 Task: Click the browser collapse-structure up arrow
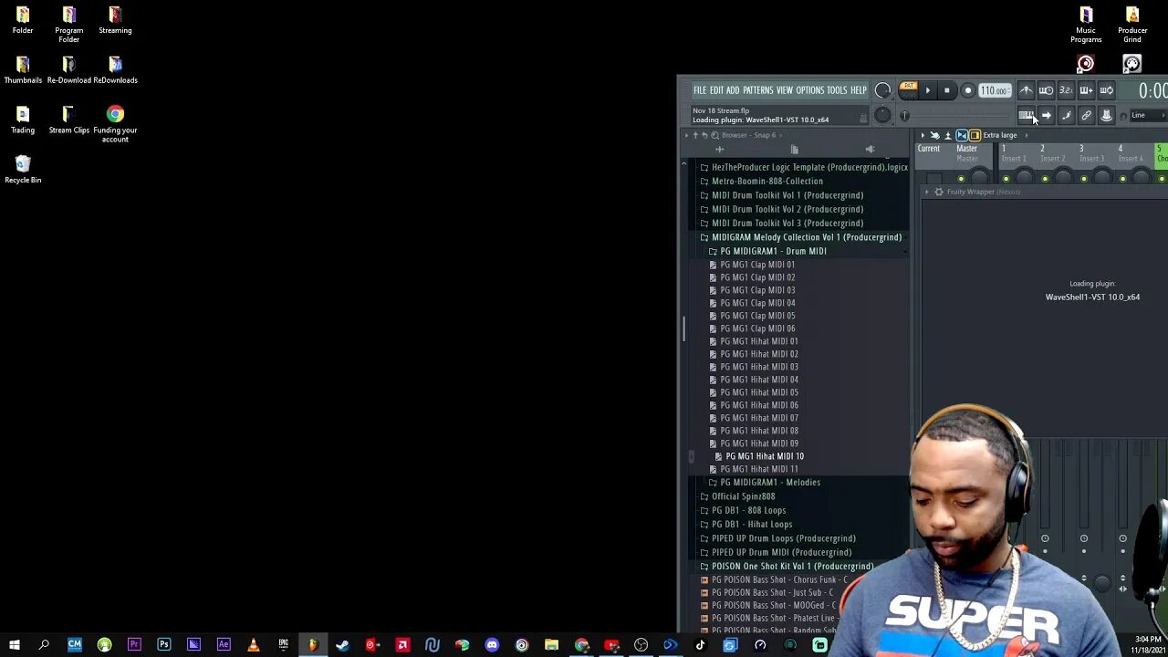click(695, 135)
